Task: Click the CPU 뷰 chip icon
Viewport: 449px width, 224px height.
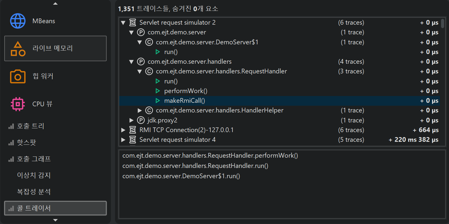Action: click(18, 104)
